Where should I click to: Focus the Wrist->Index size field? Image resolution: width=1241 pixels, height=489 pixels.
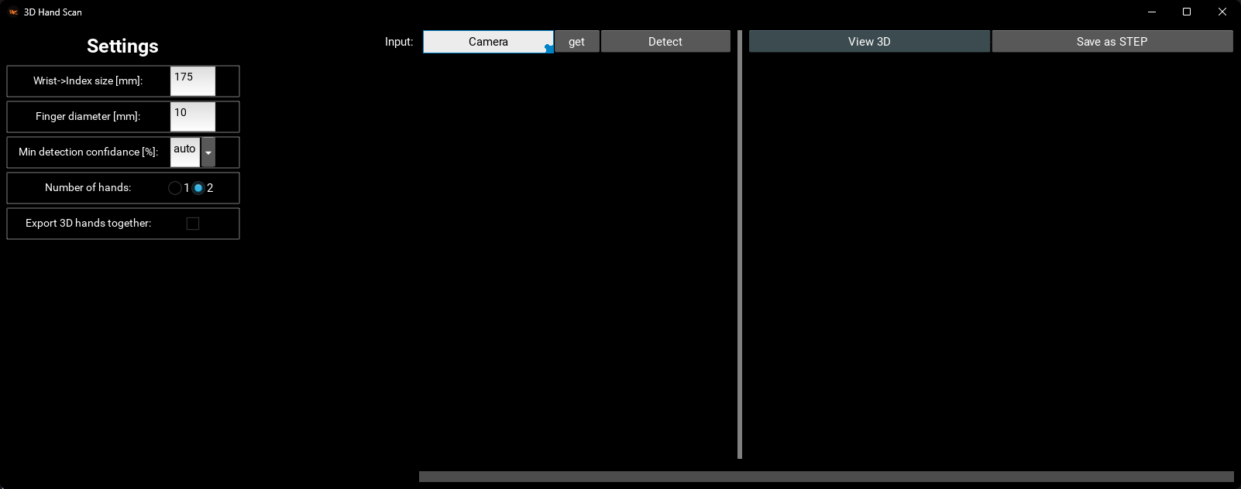point(192,81)
